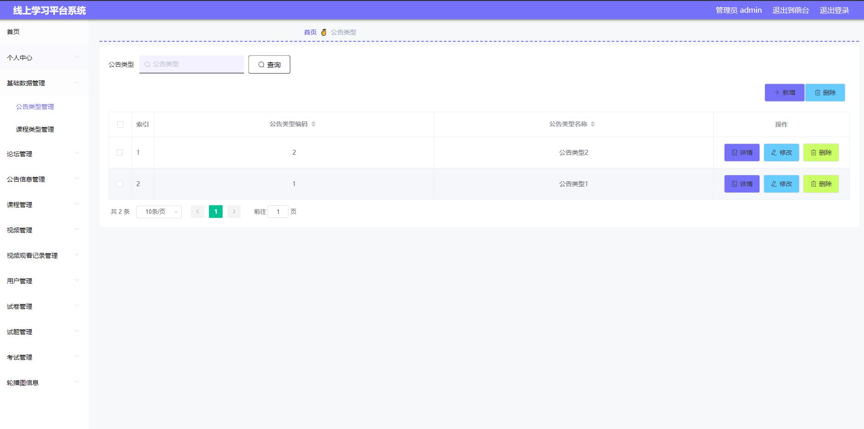The width and height of the screenshot is (864, 429).
Task: Click 删除 for 公告类型2 row
Action: click(821, 153)
